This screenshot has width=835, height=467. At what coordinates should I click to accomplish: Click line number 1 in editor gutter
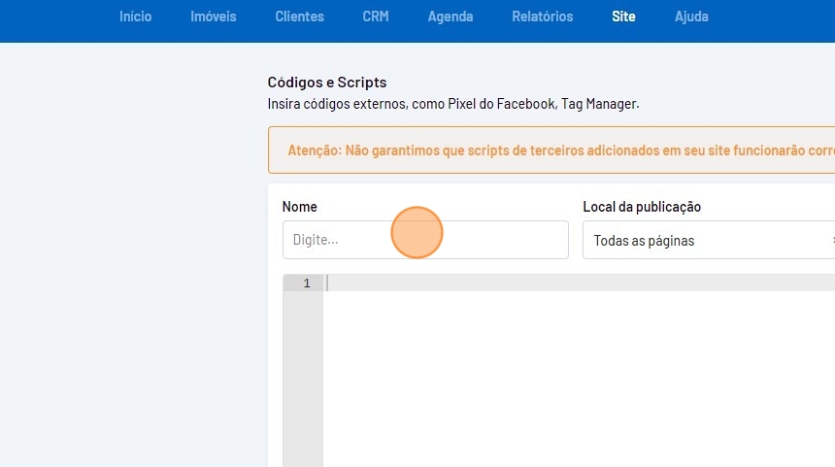(307, 284)
